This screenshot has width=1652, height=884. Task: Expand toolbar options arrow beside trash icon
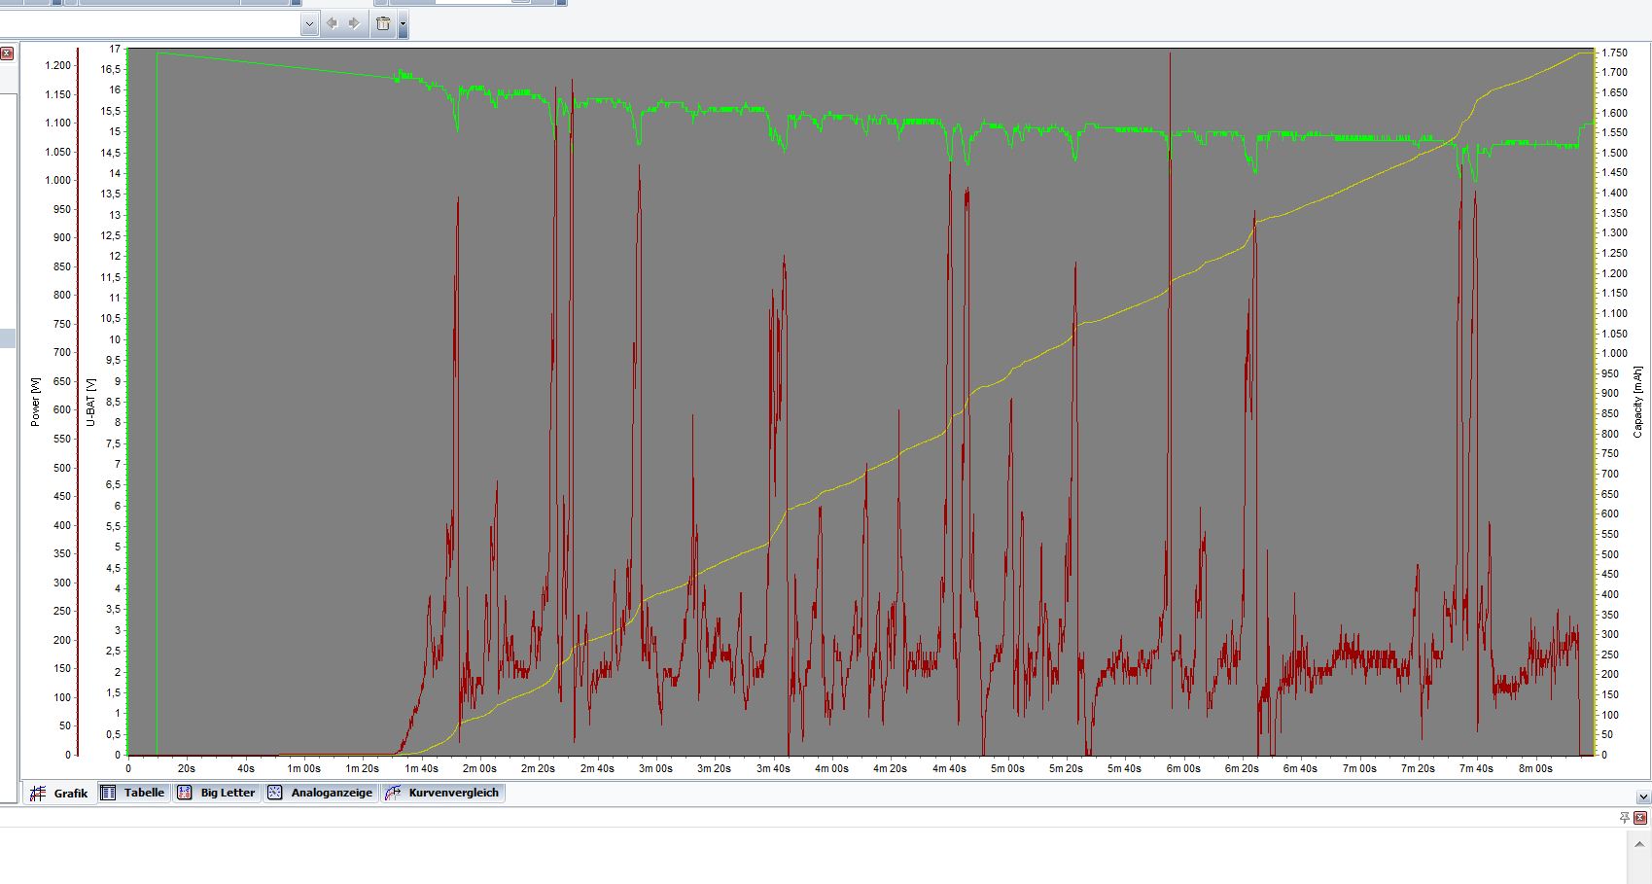point(403,24)
